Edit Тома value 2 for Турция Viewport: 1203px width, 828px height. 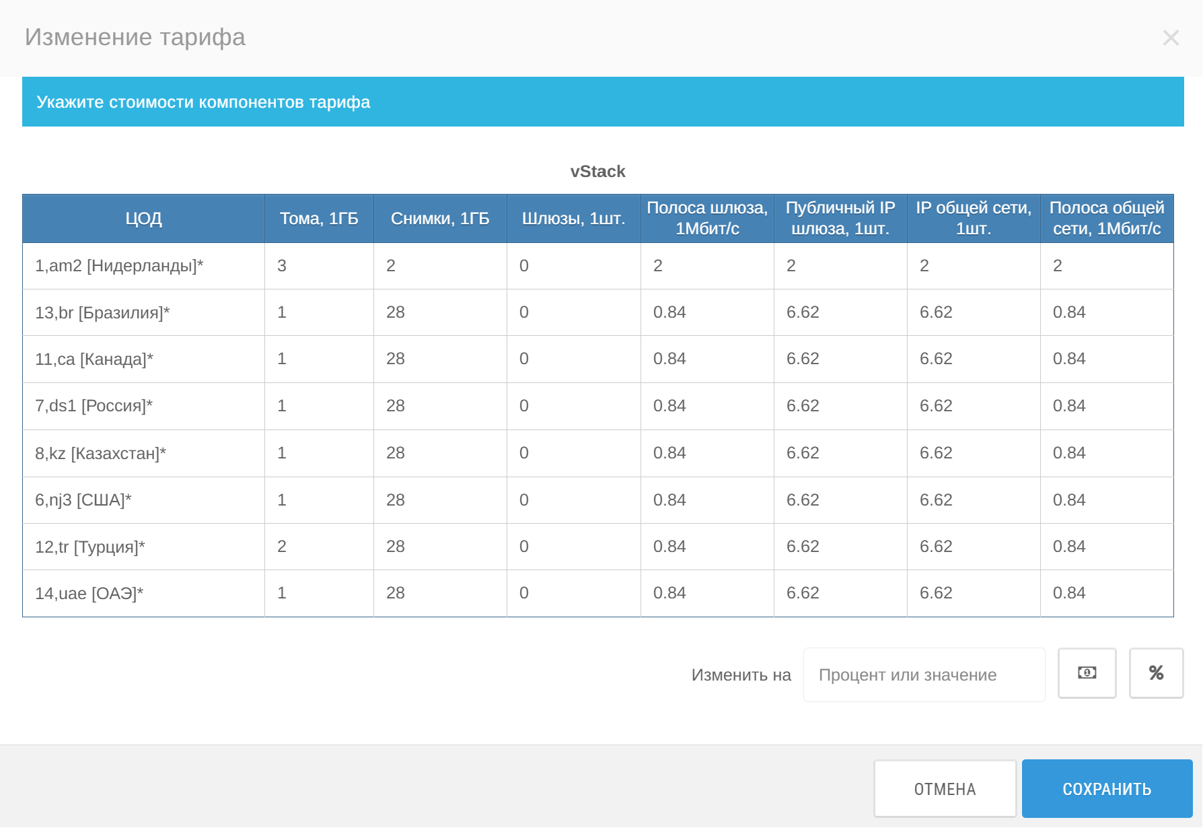click(319, 547)
